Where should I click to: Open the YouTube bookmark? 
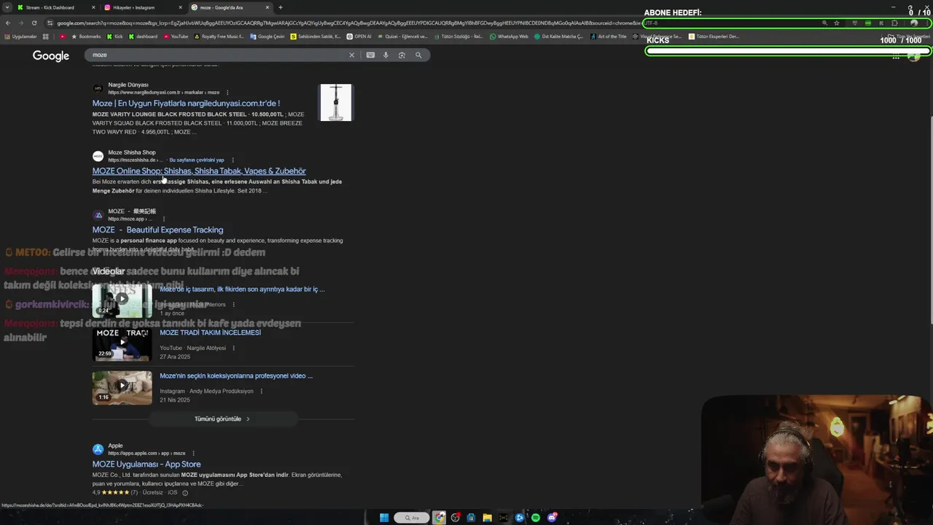tap(176, 36)
